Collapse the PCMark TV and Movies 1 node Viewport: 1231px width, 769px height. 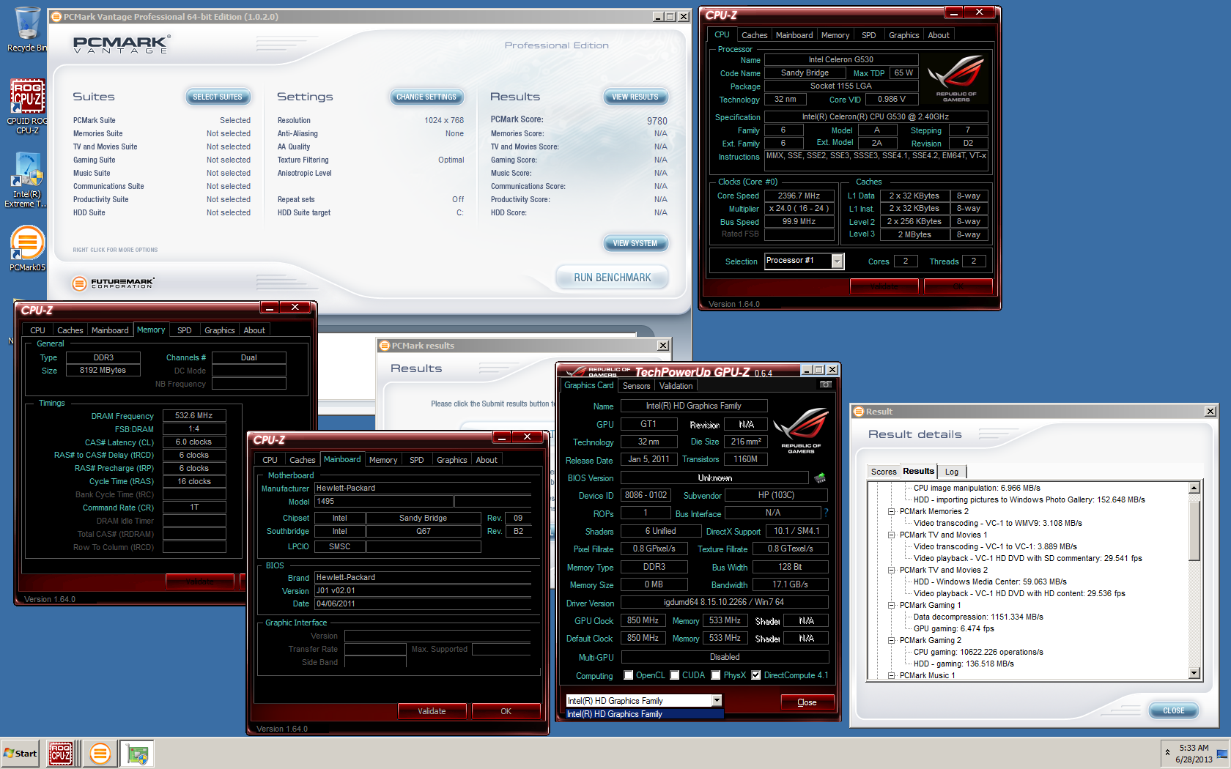(891, 535)
